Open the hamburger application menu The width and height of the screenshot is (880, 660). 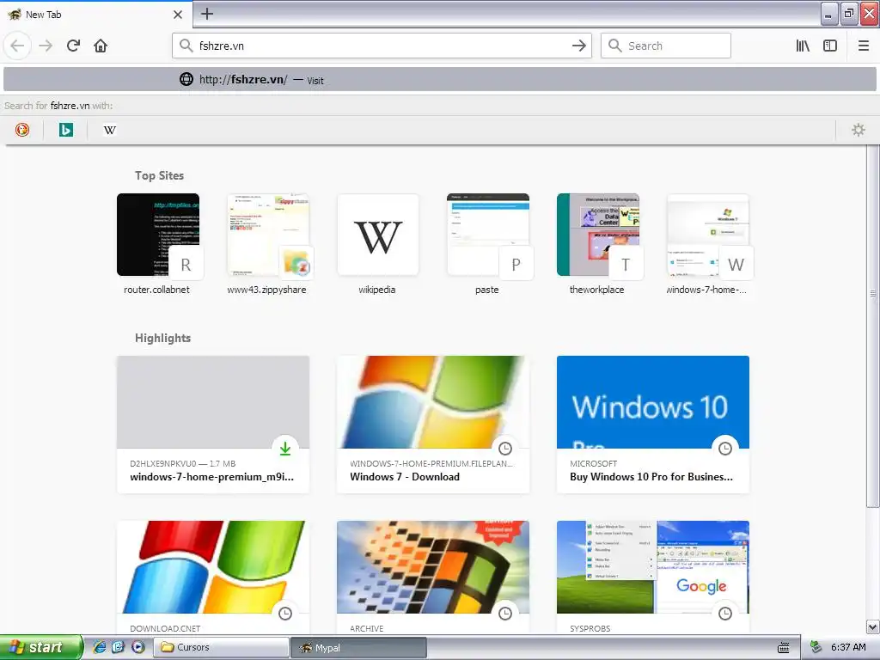coord(864,46)
